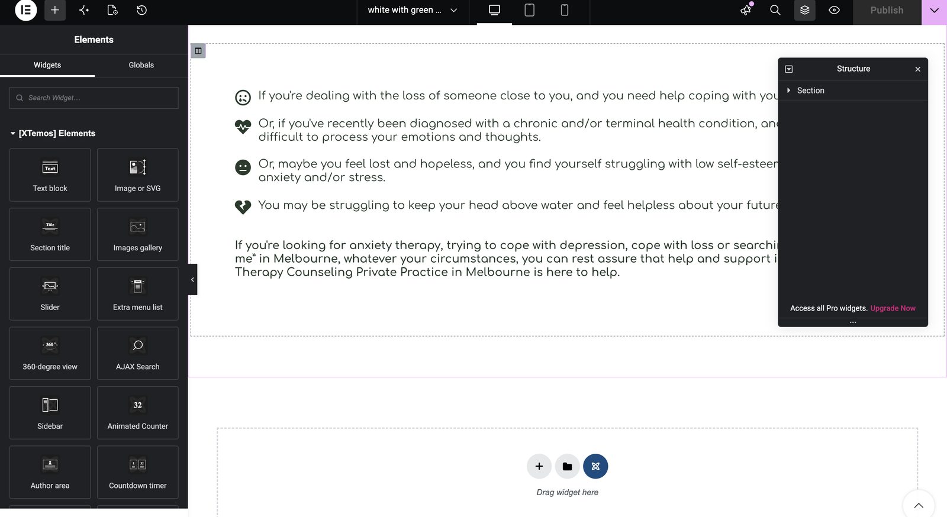947x517 pixels.
Task: Click the Structure panel dock icon
Action: click(x=788, y=69)
